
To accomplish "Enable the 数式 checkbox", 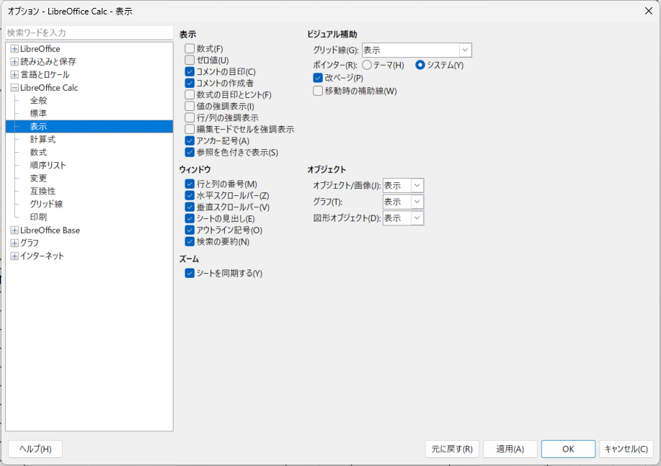I will click(x=190, y=49).
